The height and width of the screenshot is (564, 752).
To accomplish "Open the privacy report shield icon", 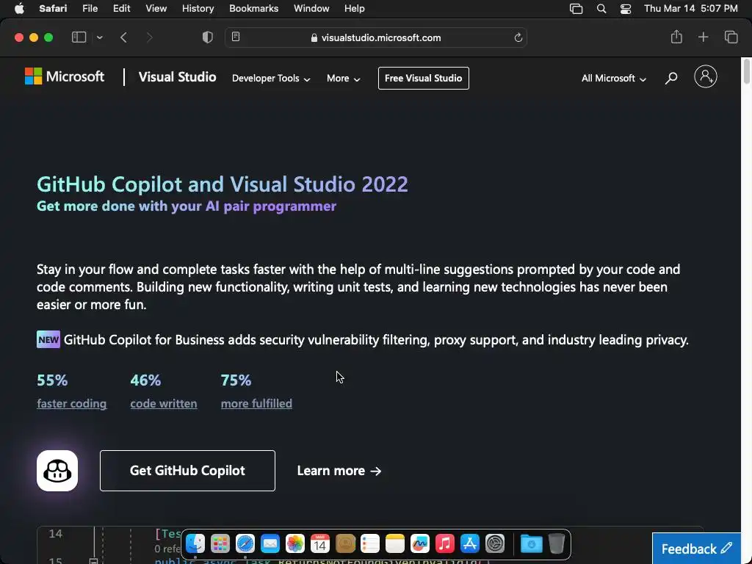I will click(208, 37).
